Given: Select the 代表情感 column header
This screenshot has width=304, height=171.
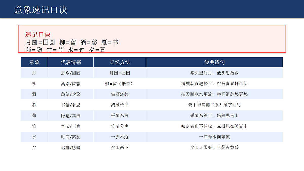Looking at the screenshot, I should [x=71, y=62].
